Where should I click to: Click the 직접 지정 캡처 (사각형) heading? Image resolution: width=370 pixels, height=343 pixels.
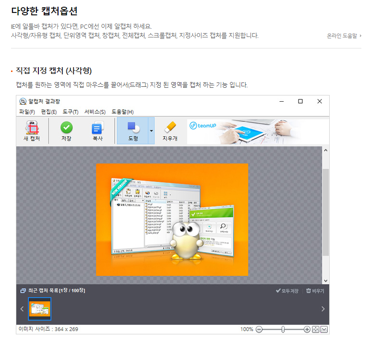(x=54, y=71)
